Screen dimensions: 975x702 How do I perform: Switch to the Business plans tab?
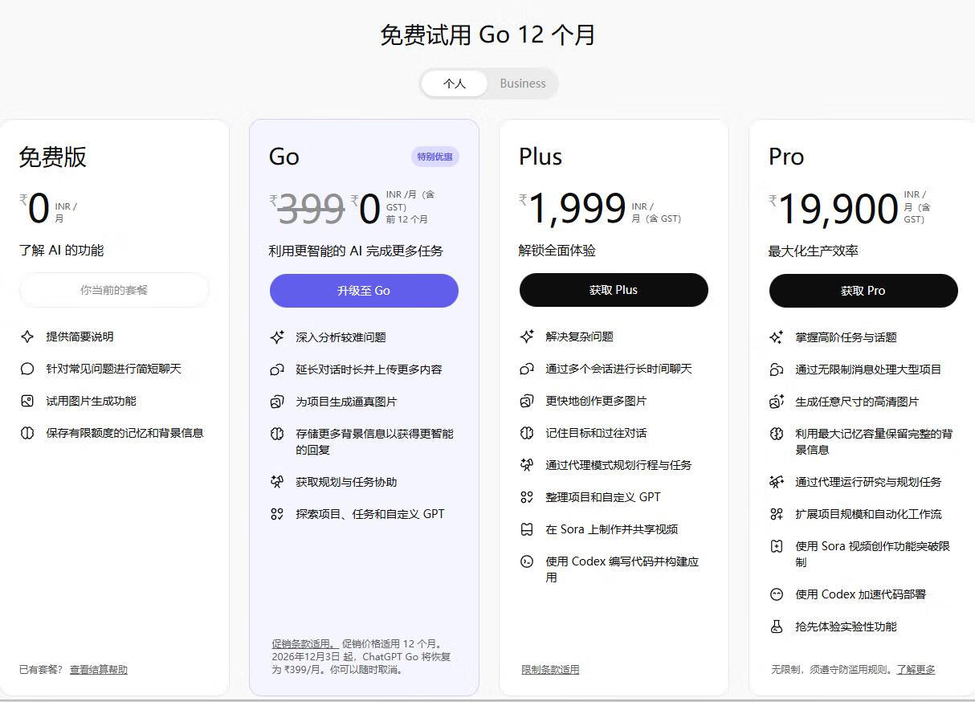(522, 84)
